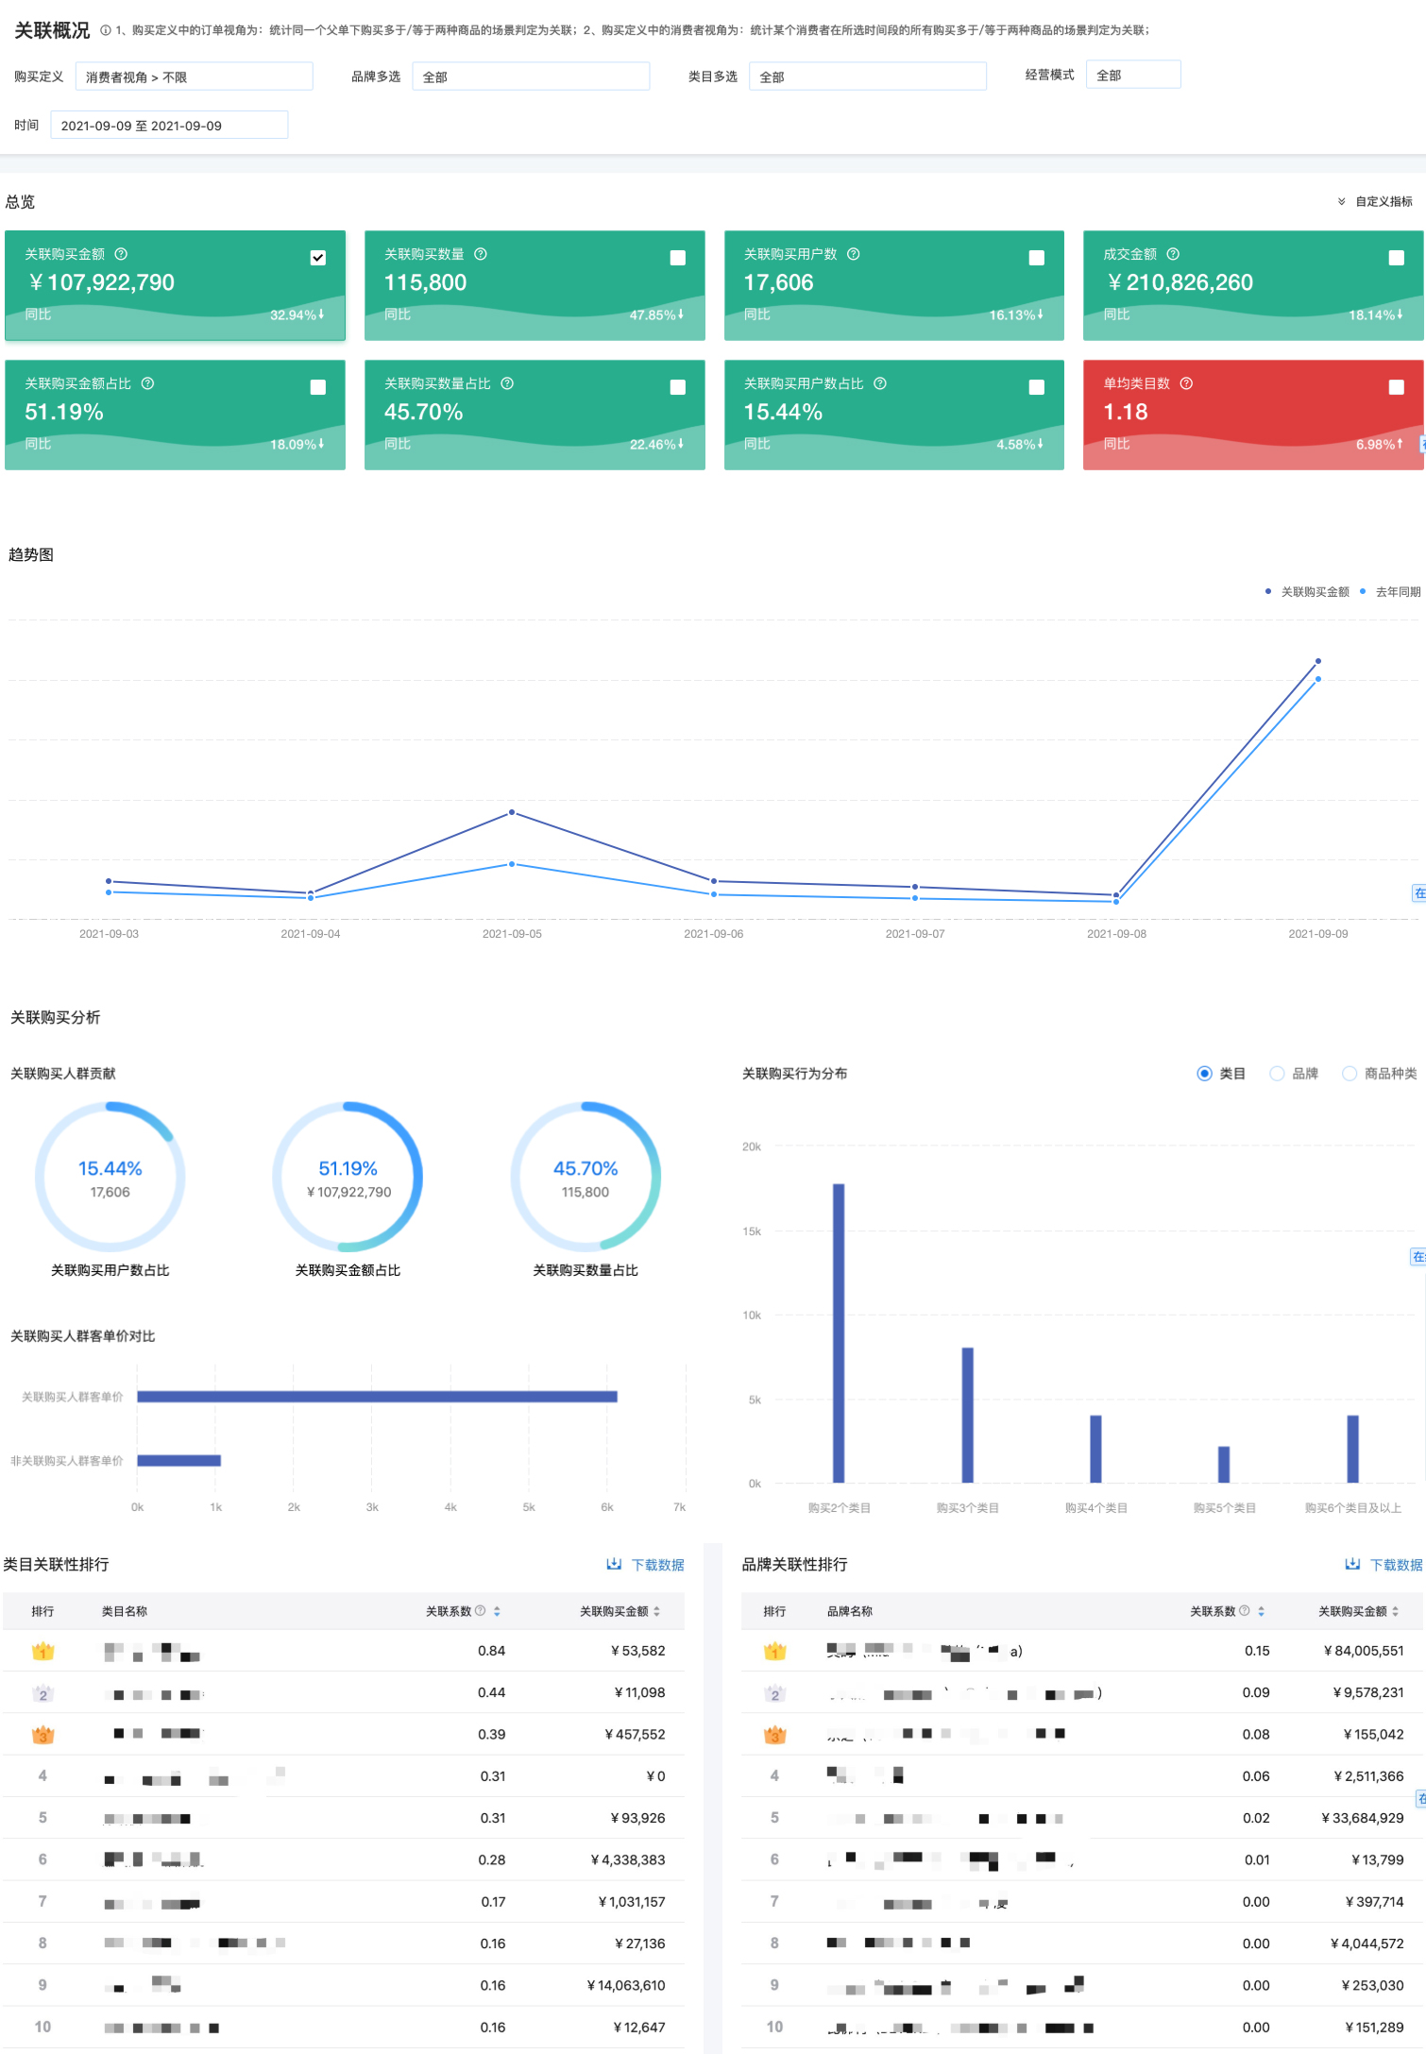The height and width of the screenshot is (2054, 1426).
Task: Select the 商品种类 radio button
Action: click(1350, 1074)
